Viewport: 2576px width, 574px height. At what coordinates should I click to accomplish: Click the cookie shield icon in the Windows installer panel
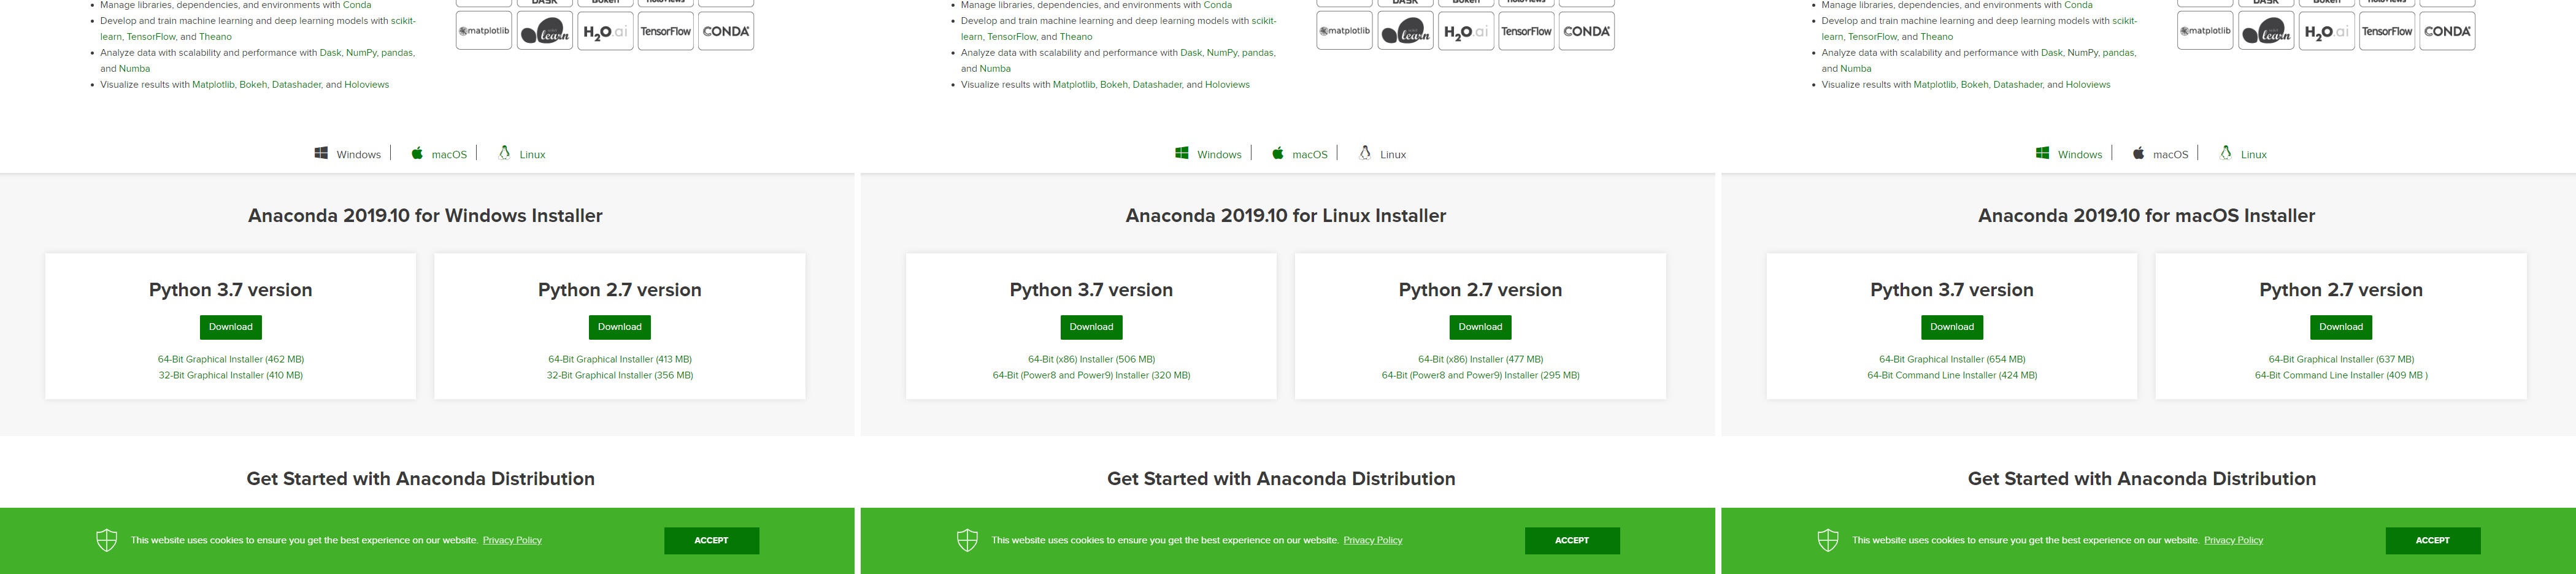107,540
